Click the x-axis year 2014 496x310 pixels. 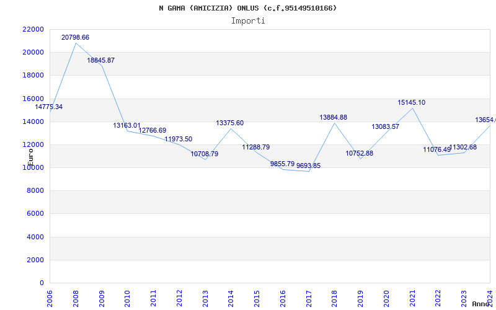coord(231,298)
